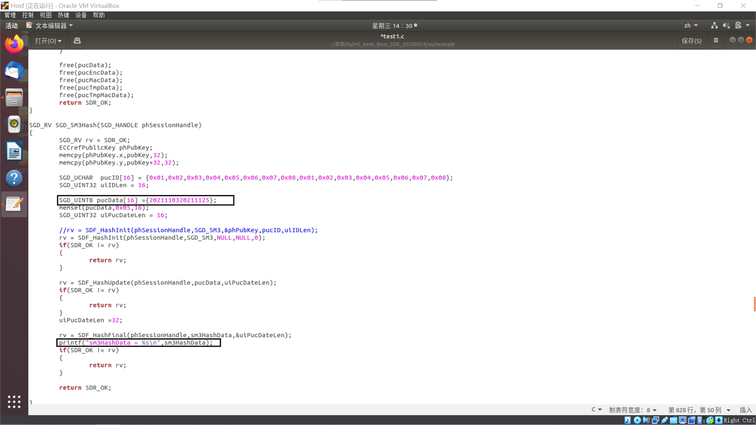
Task: Open the line and column position dropdown
Action: [x=699, y=410]
